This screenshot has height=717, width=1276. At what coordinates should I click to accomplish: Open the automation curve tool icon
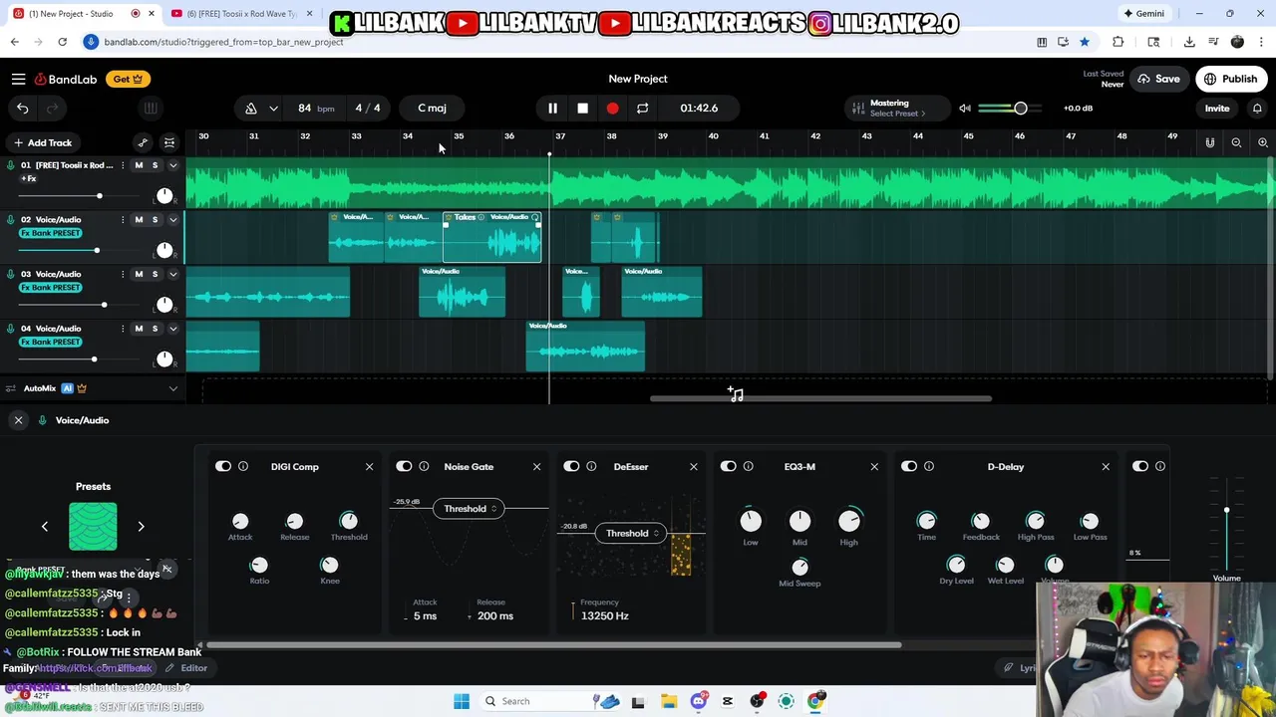click(143, 142)
